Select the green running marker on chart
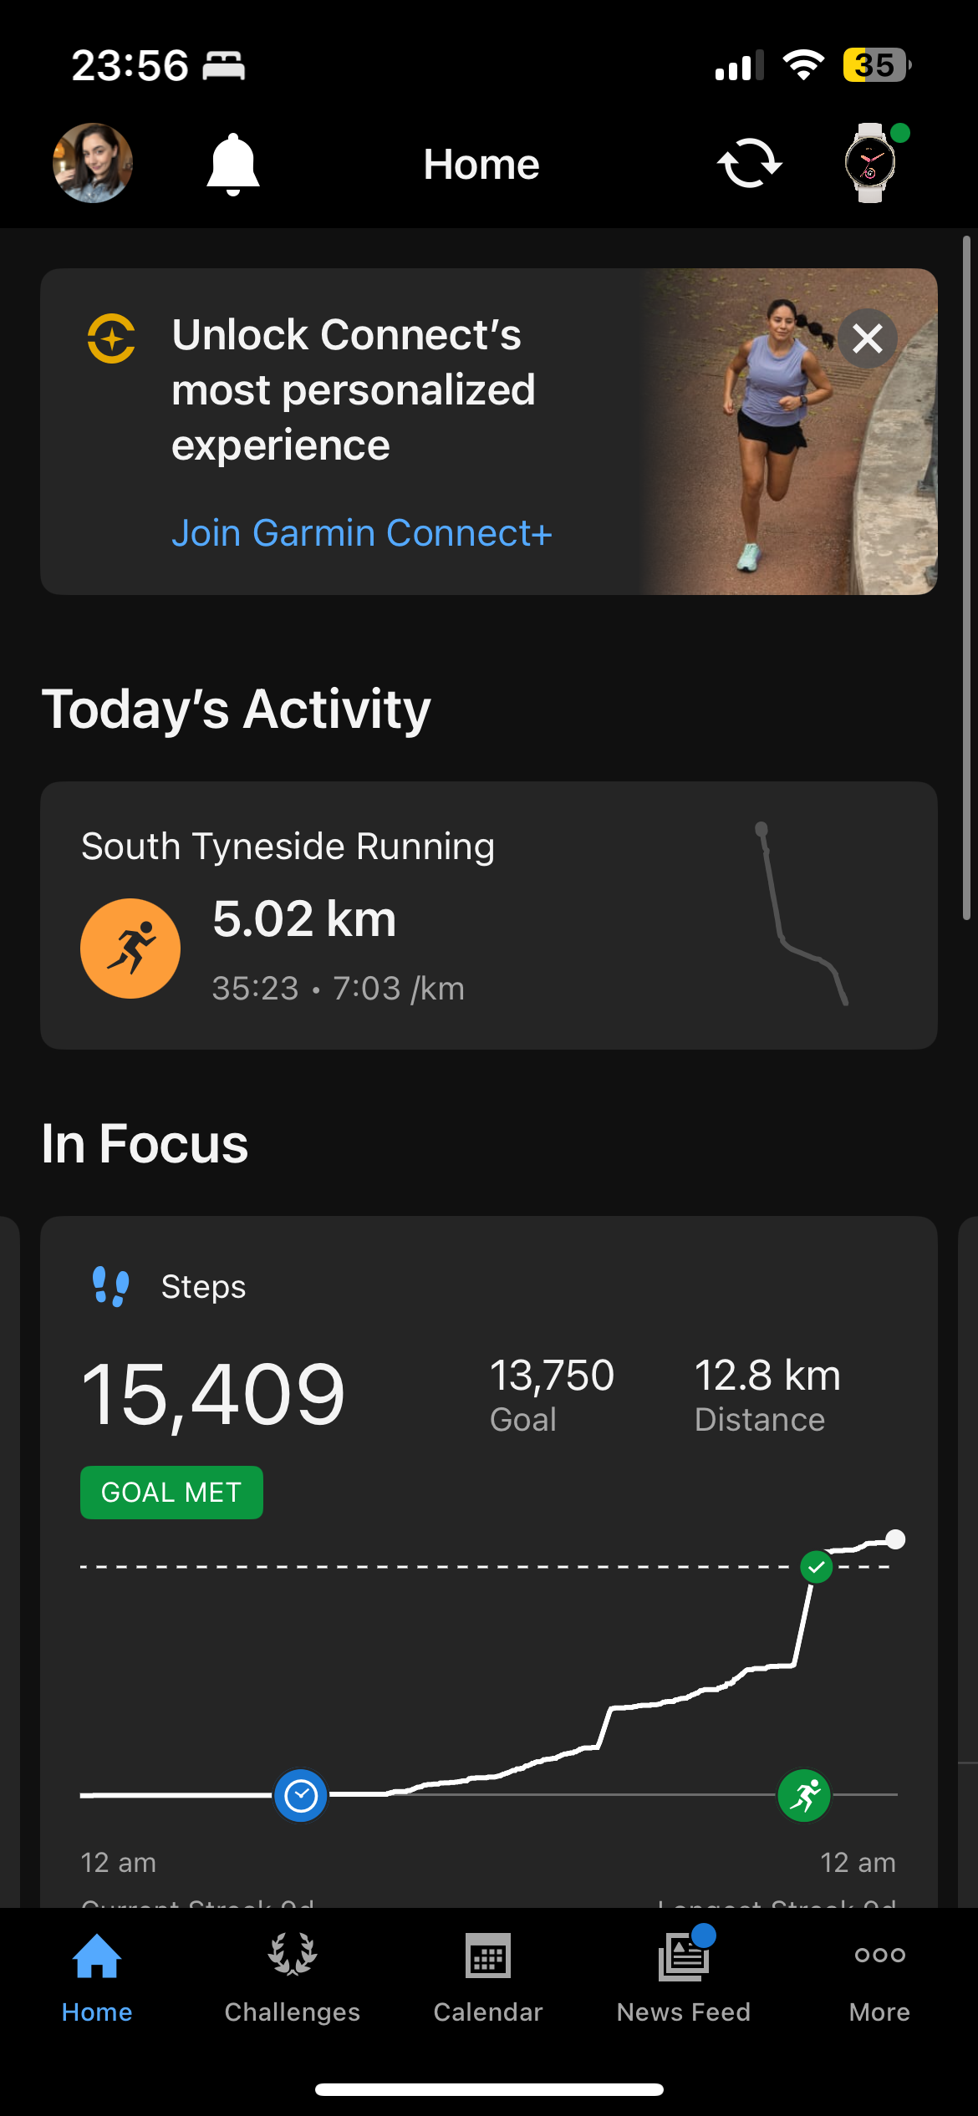Image resolution: width=978 pixels, height=2116 pixels. pos(805,1795)
